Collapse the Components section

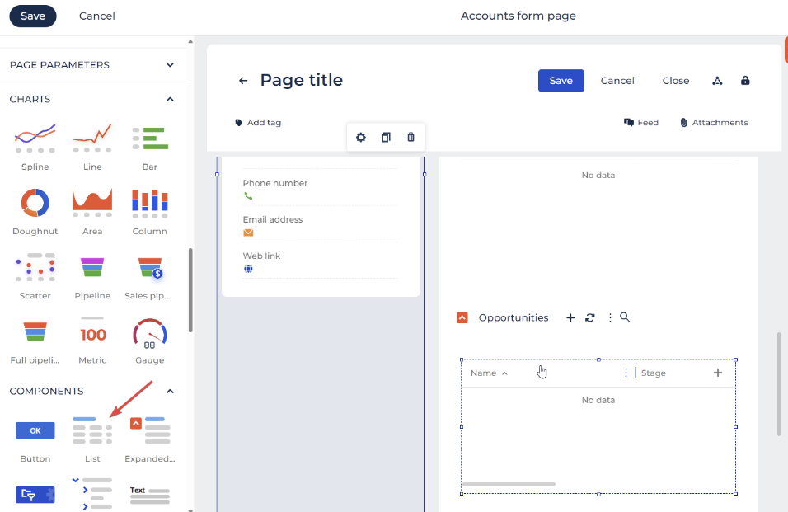click(x=170, y=391)
